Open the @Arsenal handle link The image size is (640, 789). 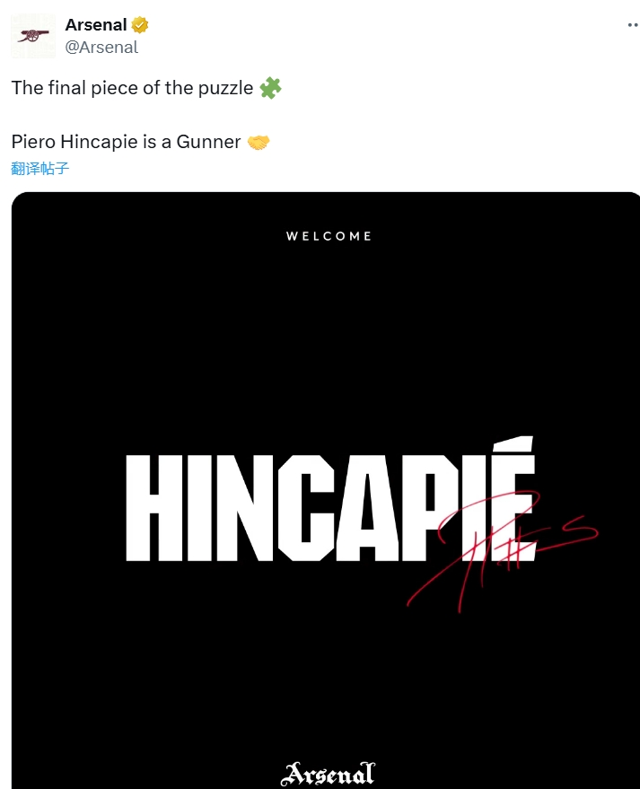pos(101,48)
